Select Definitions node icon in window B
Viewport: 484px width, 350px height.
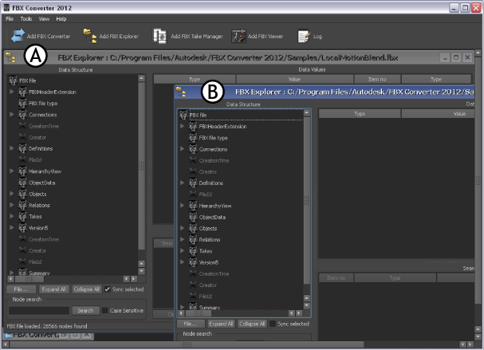tap(193, 183)
